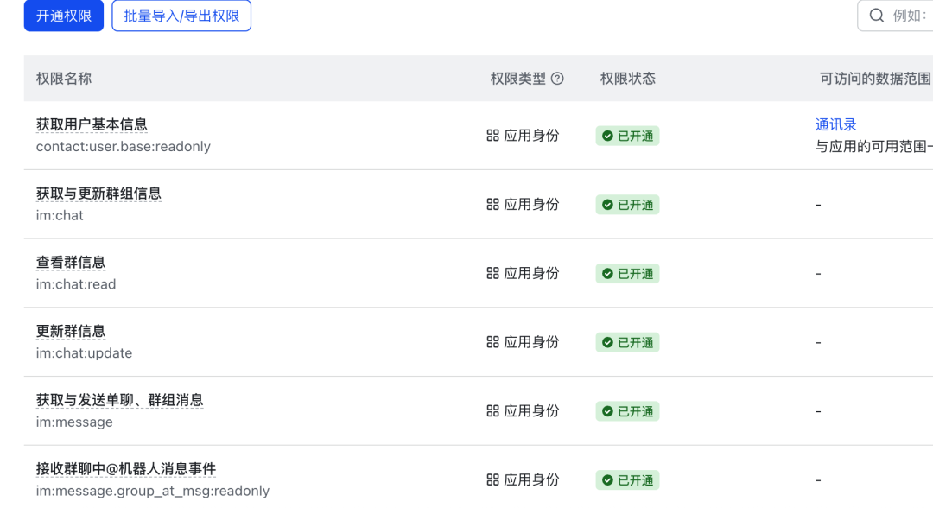This screenshot has height=508, width=933.
Task: Click the search magnifier icon
Action: tap(877, 16)
